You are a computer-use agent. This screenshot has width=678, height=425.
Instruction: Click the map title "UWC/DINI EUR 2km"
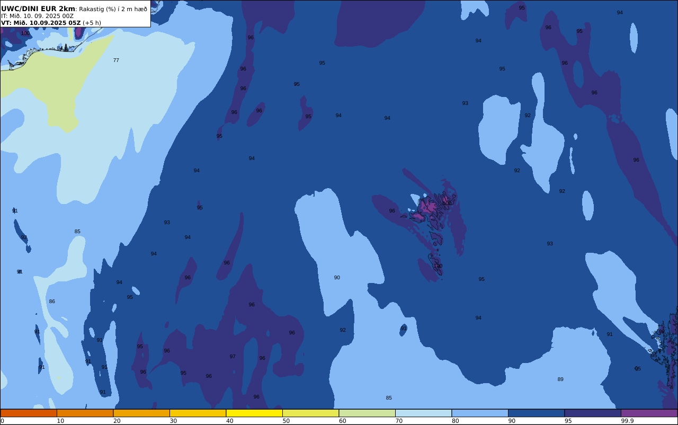coord(38,9)
